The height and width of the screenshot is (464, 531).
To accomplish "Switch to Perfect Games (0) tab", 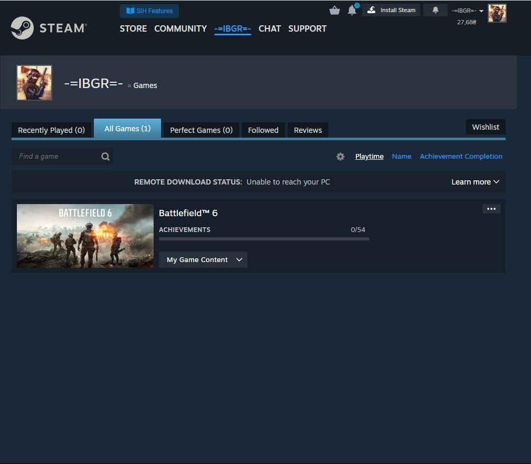I will [x=201, y=130].
